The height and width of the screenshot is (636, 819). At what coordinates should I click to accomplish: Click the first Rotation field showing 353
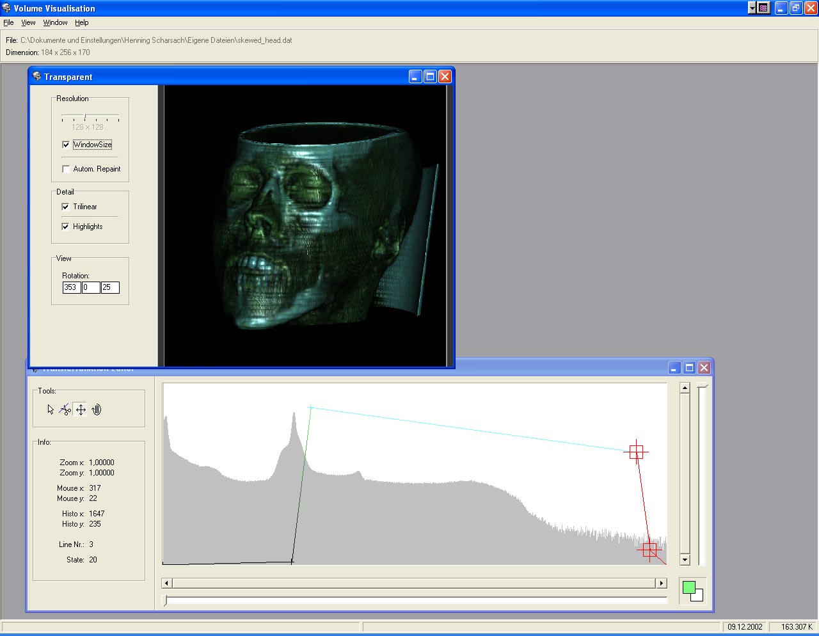click(x=71, y=287)
